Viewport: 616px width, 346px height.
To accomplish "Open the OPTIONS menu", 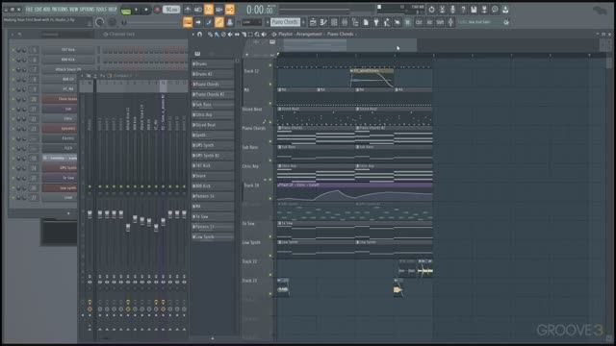I will pyautogui.click(x=87, y=9).
